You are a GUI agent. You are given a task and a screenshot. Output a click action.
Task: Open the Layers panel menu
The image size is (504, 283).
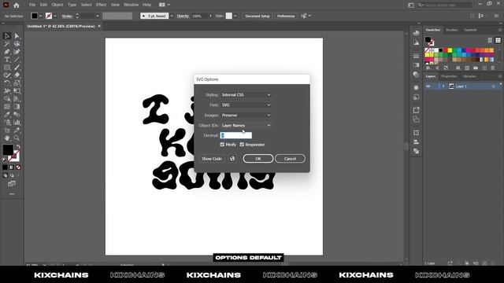point(499,76)
